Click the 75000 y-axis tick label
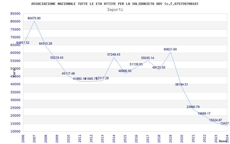The image size is (230, 144). (15, 29)
